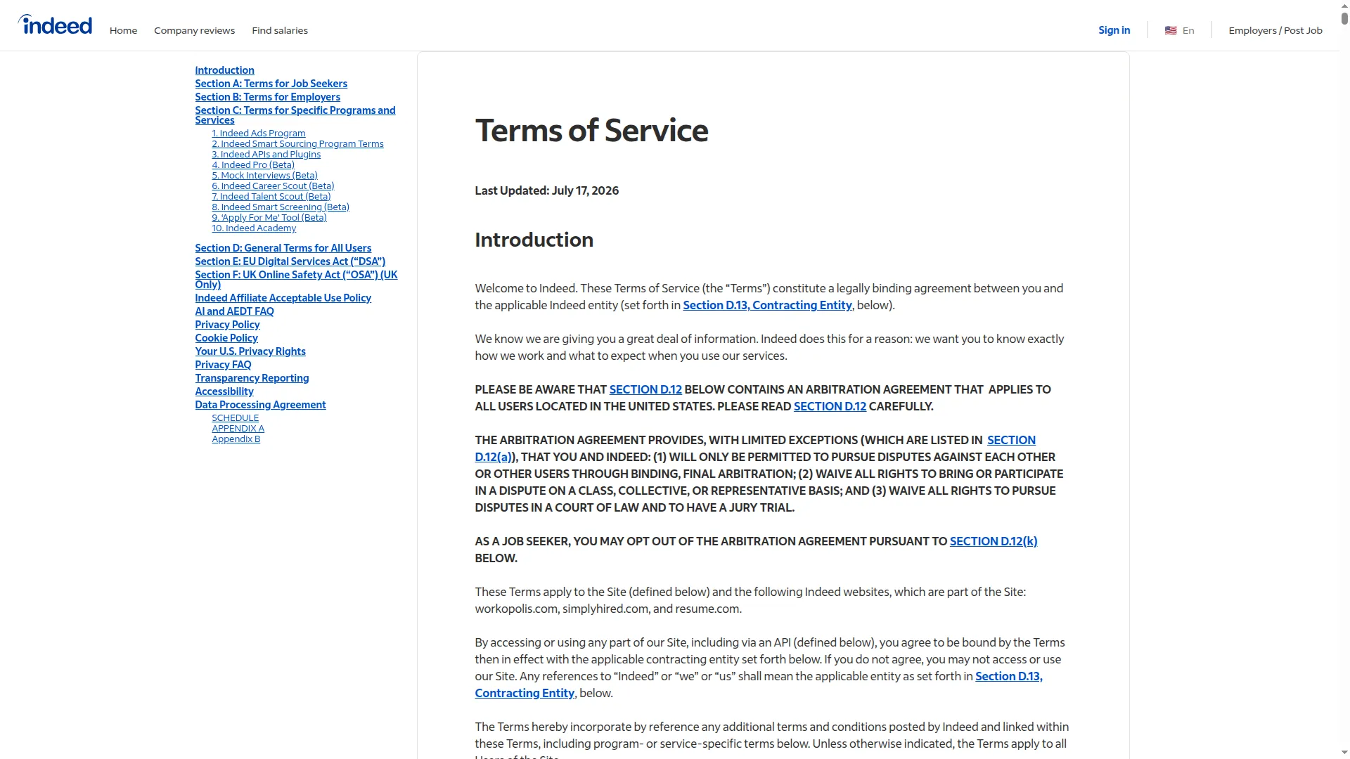The image size is (1350, 759).
Task: Open Section A: Terms for Job Seekers
Action: (x=271, y=84)
